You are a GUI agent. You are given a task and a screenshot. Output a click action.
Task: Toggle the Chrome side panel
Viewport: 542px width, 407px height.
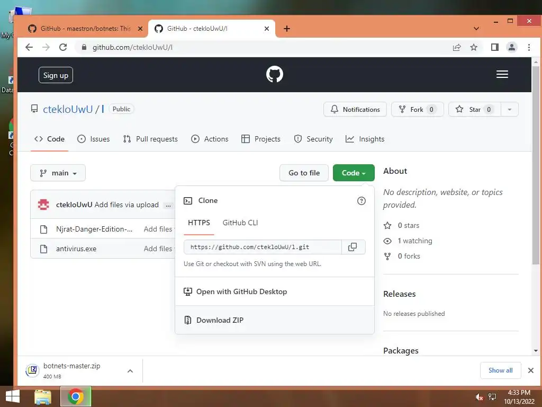pos(495,47)
